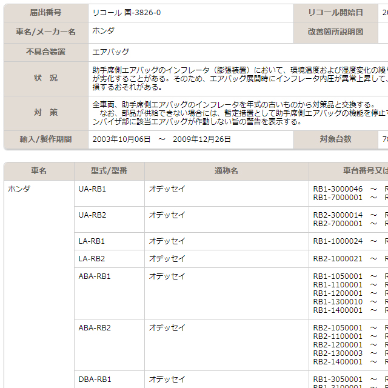Select the model code UA-RB2
This screenshot has width=388, height=388.
92,215
